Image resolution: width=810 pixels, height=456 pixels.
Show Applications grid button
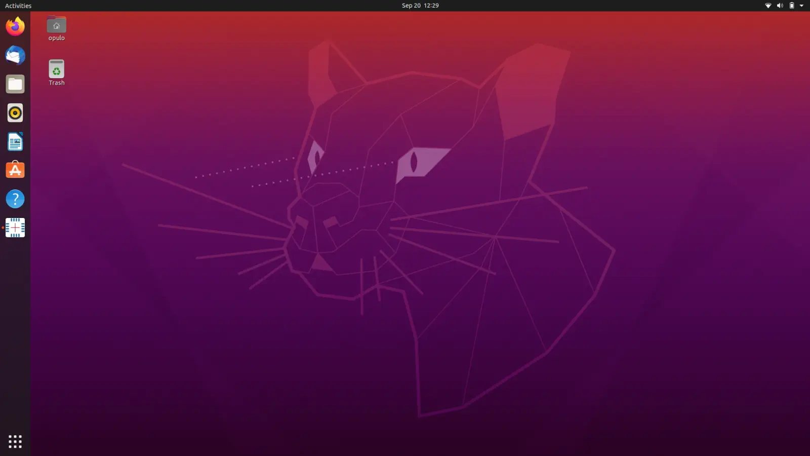pyautogui.click(x=15, y=441)
